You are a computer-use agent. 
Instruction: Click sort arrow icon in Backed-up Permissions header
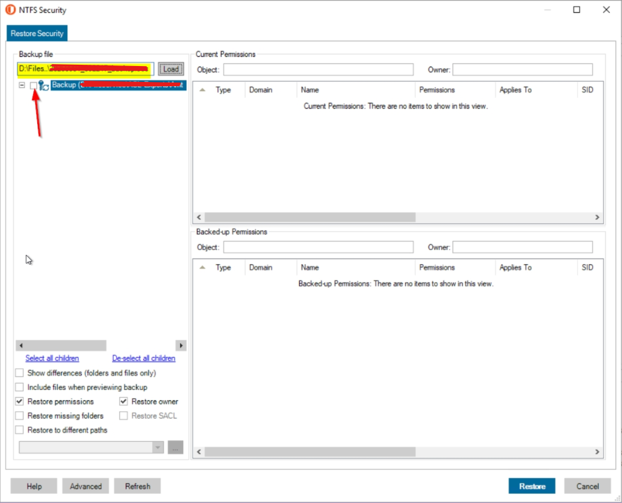(x=203, y=268)
